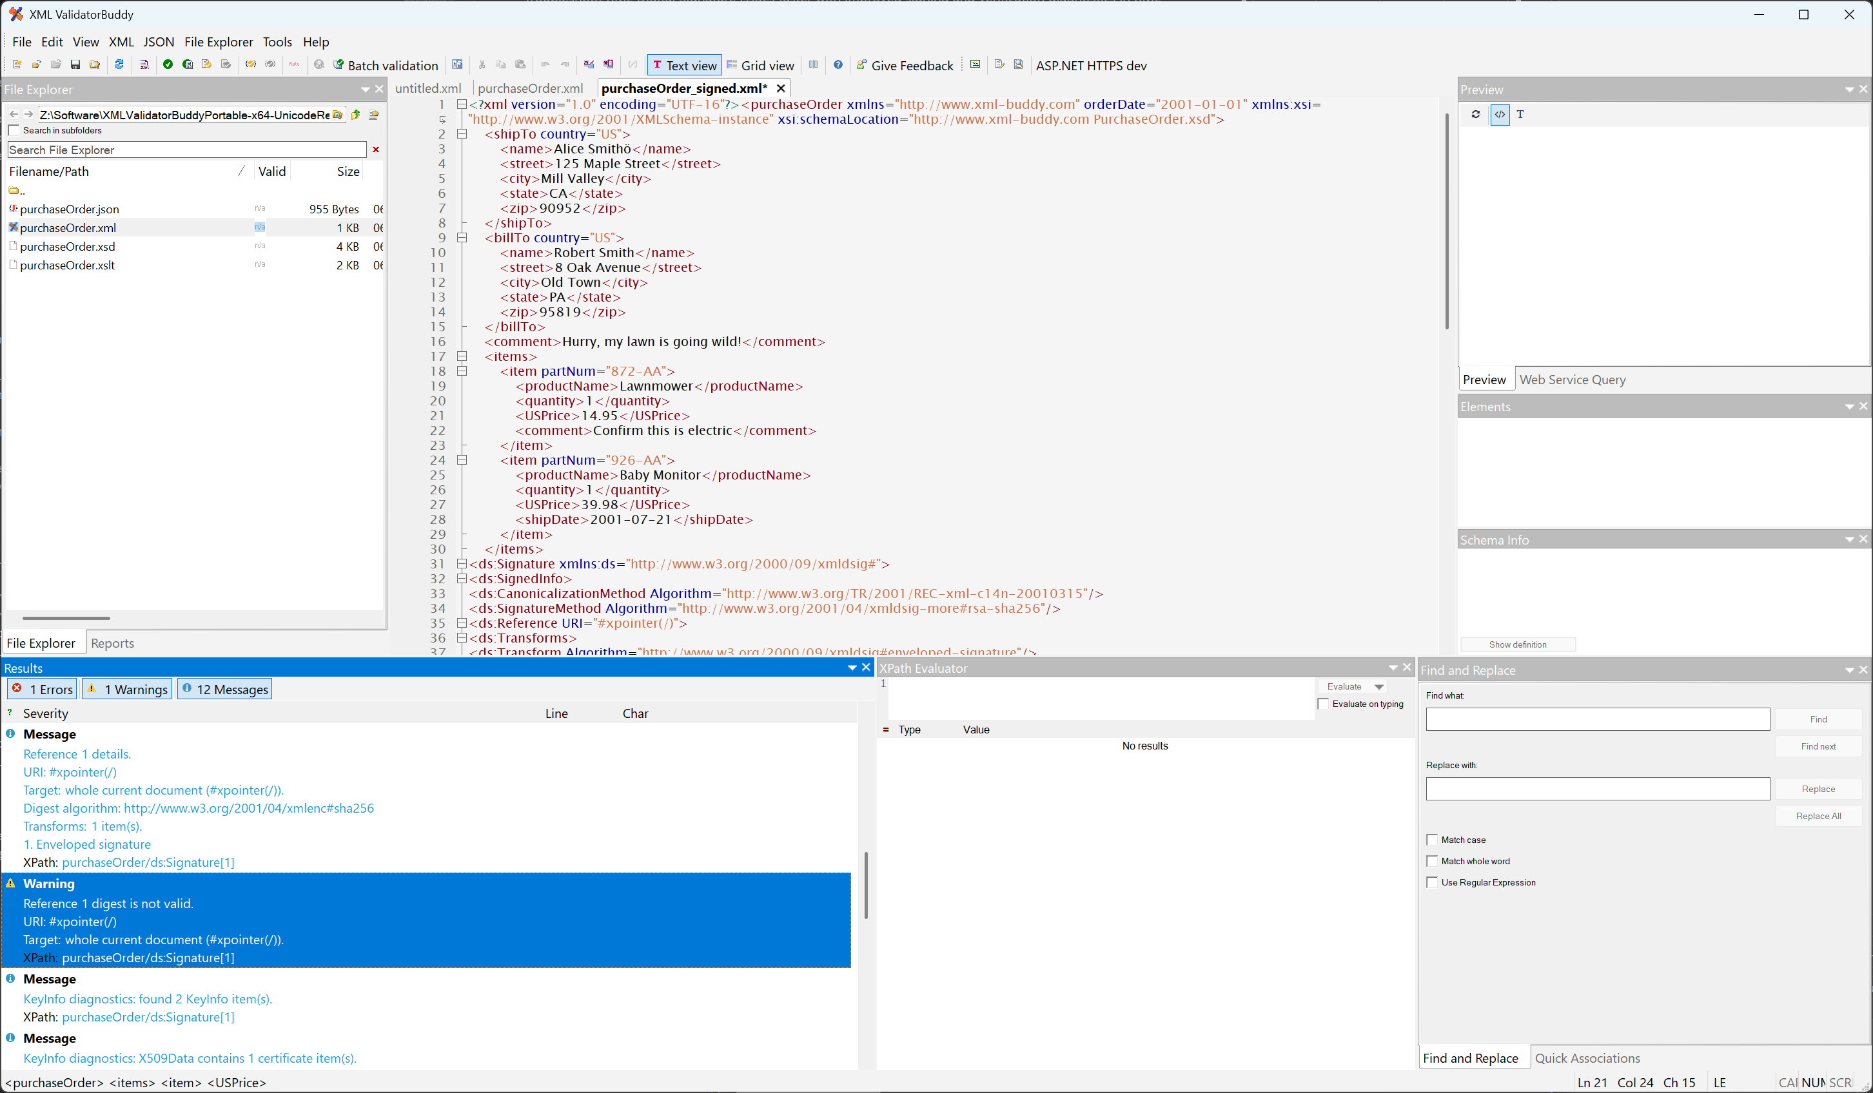Click the Find next button
Screen dimensions: 1873x1093
[1818, 746]
